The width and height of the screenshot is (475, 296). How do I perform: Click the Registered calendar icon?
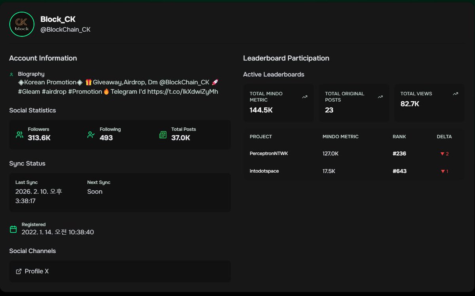[13, 229]
